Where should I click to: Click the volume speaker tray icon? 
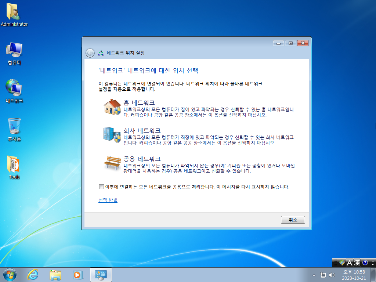(332, 275)
